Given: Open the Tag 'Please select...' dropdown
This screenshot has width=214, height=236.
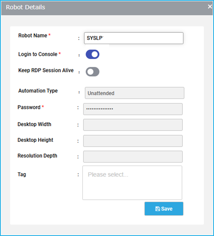Looking at the screenshot, I should pos(132,183).
